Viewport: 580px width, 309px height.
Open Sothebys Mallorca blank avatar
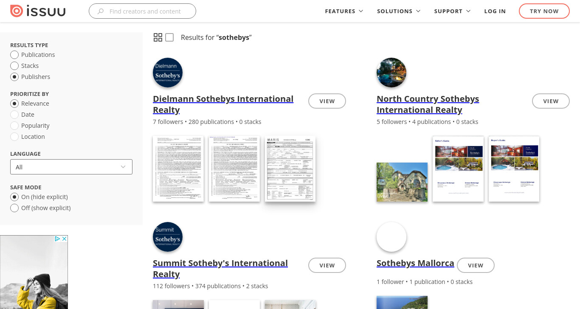tap(391, 237)
